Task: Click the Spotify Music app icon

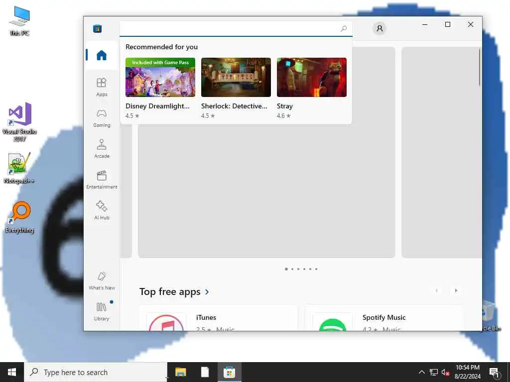Action: point(332,322)
